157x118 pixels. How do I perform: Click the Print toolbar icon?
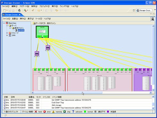13,10
